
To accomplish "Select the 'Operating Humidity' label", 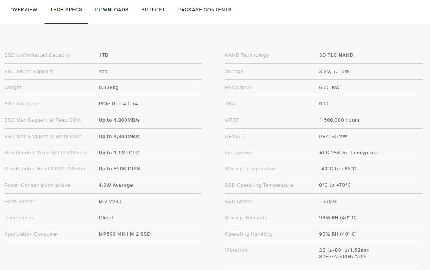I will (249, 234).
